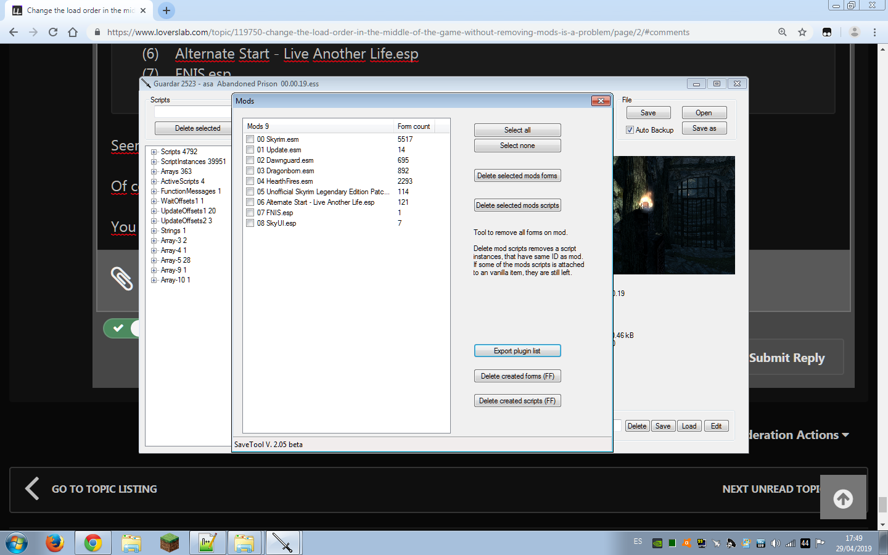Click the network signal tray icon
Image resolution: width=888 pixels, height=555 pixels.
pos(791,543)
